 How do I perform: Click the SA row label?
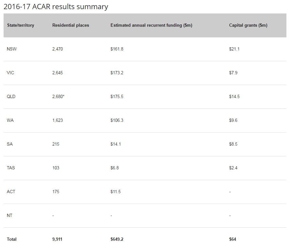click(10, 144)
